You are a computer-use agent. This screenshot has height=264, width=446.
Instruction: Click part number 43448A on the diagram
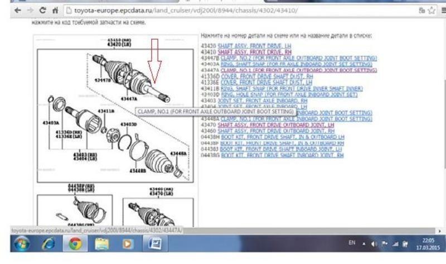click(178, 154)
